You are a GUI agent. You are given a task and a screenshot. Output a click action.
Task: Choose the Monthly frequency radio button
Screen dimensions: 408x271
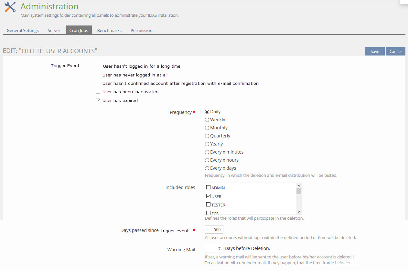pyautogui.click(x=207, y=128)
